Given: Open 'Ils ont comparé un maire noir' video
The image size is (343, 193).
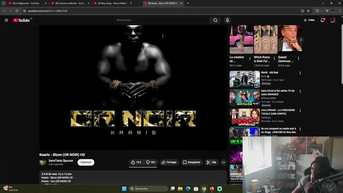Looking at the screenshot, I should click(x=279, y=130).
